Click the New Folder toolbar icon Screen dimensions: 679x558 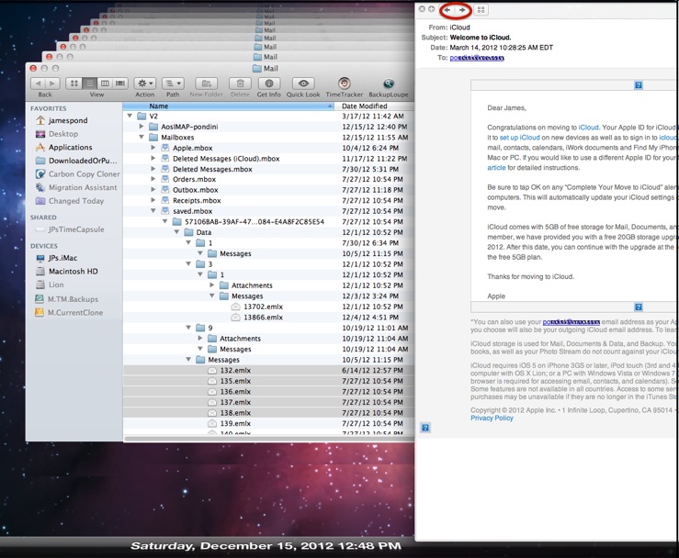[x=207, y=84]
